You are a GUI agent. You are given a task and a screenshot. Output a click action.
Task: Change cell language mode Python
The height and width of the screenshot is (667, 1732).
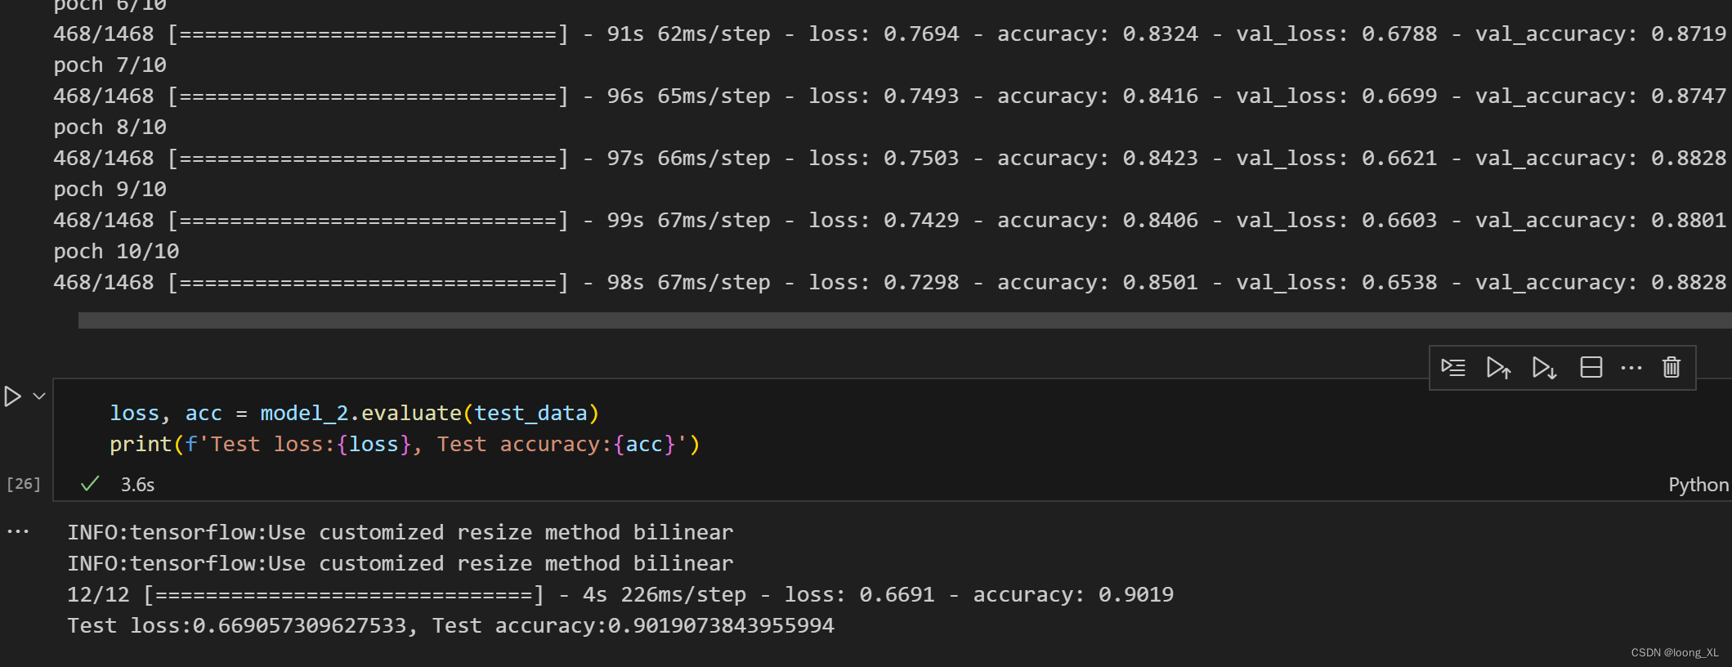[1698, 485]
